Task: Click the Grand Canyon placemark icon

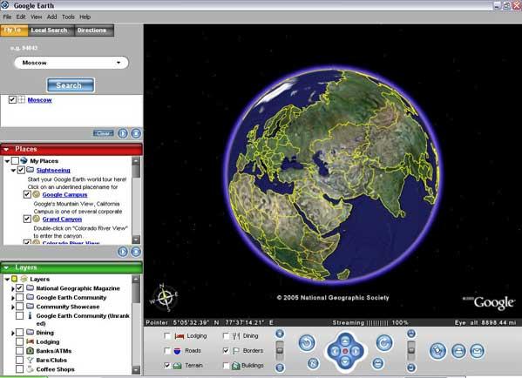Action: click(37, 219)
